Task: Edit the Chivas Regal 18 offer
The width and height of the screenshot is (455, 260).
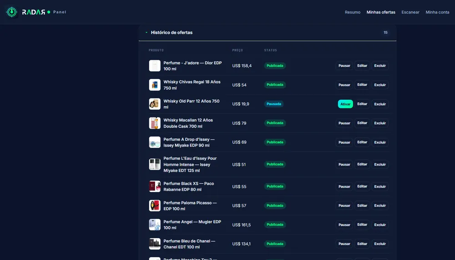Action: click(x=362, y=85)
